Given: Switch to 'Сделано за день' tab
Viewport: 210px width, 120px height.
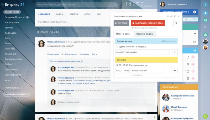Looking at the screenshot, I should tap(145, 34).
